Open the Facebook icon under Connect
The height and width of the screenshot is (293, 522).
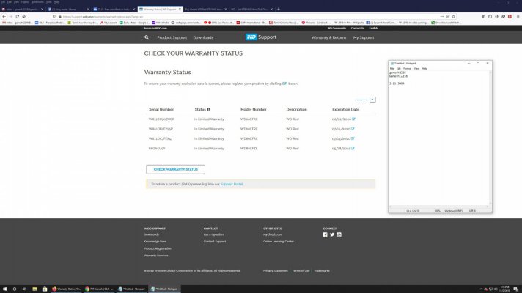point(325,234)
